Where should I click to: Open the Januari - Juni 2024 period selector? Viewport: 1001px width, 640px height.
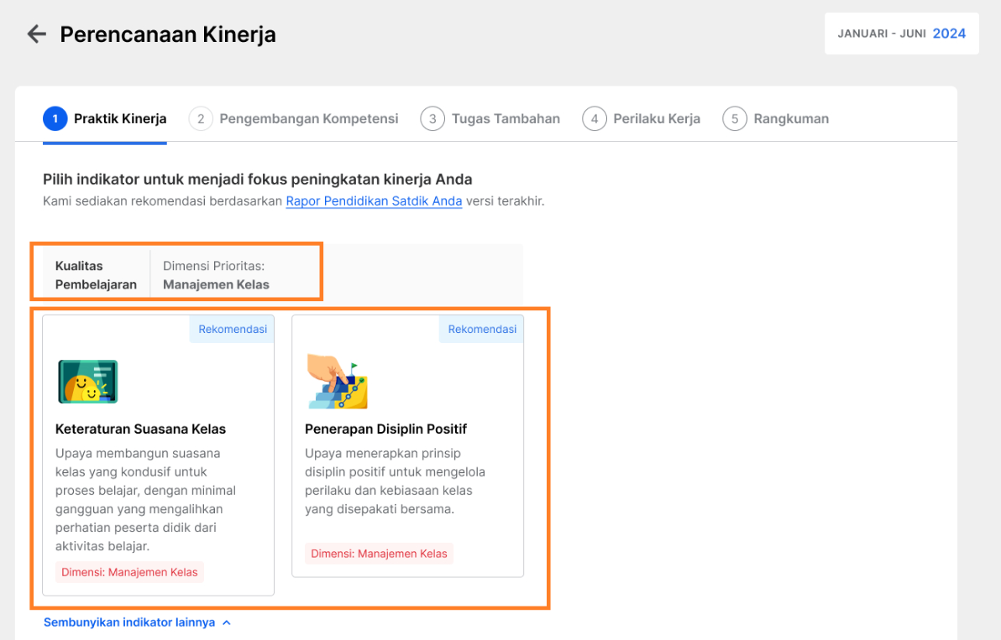901,34
